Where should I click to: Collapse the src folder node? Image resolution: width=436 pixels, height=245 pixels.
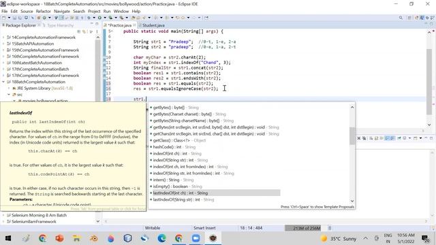[9, 95]
